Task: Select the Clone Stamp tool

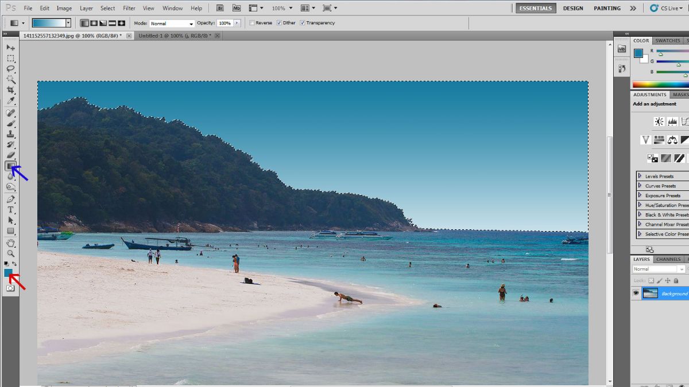Action: click(10, 134)
